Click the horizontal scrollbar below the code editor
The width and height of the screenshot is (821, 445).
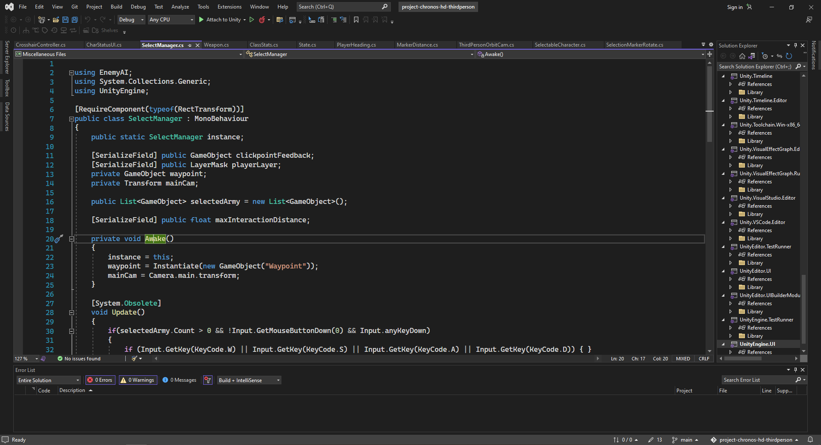pyautogui.click(x=376, y=359)
